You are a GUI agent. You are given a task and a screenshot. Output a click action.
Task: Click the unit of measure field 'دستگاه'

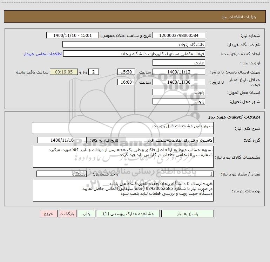coord(61,174)
